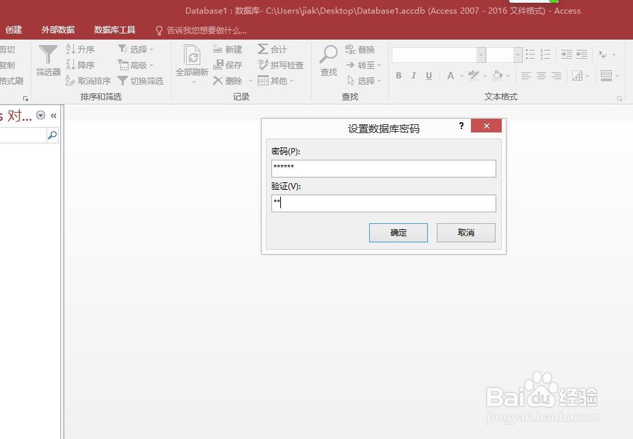This screenshot has height=439, width=633.
Task: Click the dialog help question mark
Action: pyautogui.click(x=461, y=126)
